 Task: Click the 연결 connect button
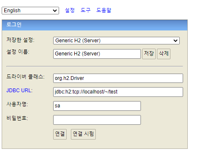60,134
